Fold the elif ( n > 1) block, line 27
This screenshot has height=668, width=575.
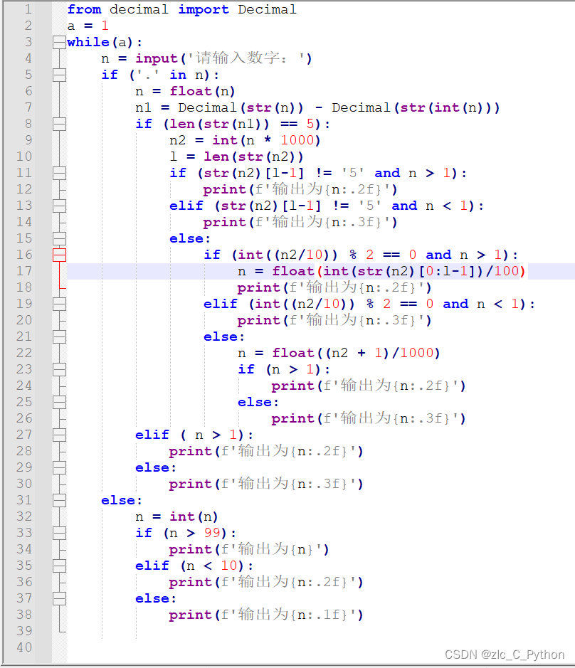click(x=59, y=435)
